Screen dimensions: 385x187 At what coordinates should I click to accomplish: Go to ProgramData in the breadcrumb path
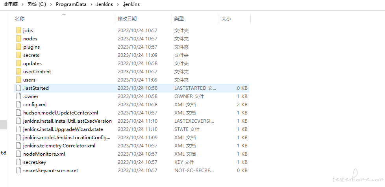point(71,4)
